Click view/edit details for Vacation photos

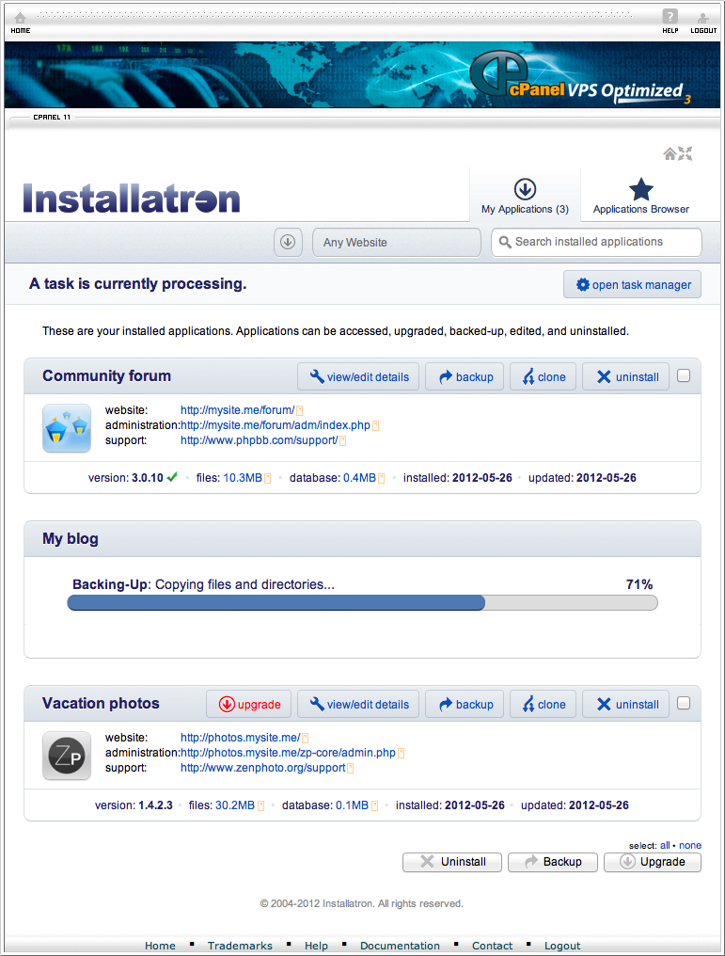[x=358, y=704]
